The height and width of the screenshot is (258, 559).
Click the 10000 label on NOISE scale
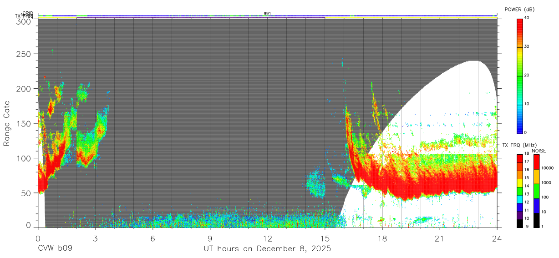coord(547,168)
